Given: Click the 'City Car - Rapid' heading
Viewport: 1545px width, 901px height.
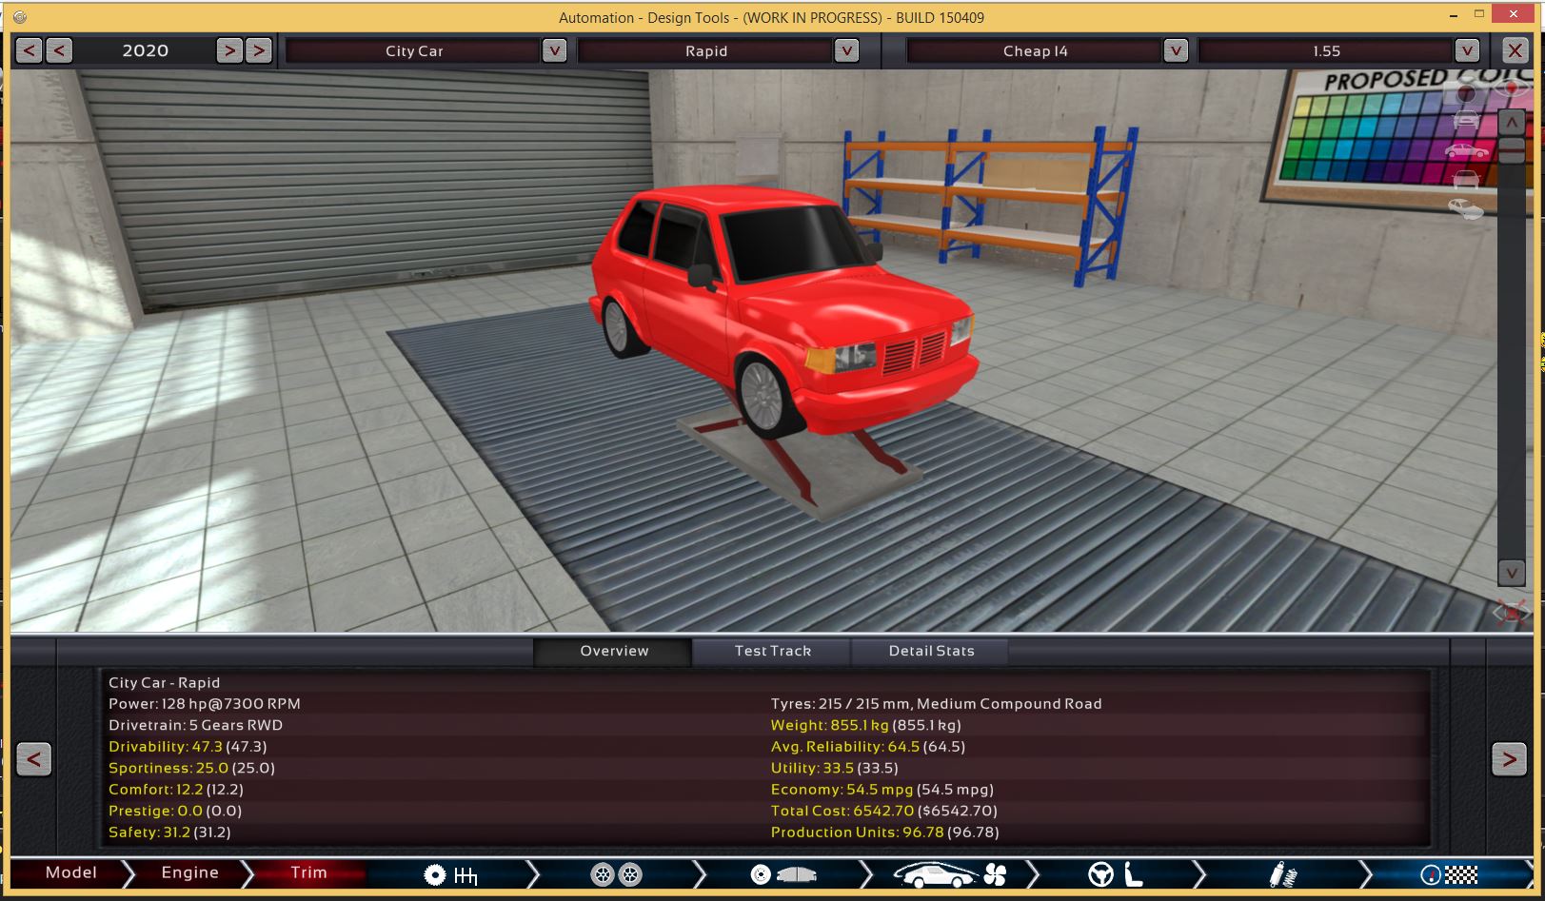Looking at the screenshot, I should [x=164, y=682].
